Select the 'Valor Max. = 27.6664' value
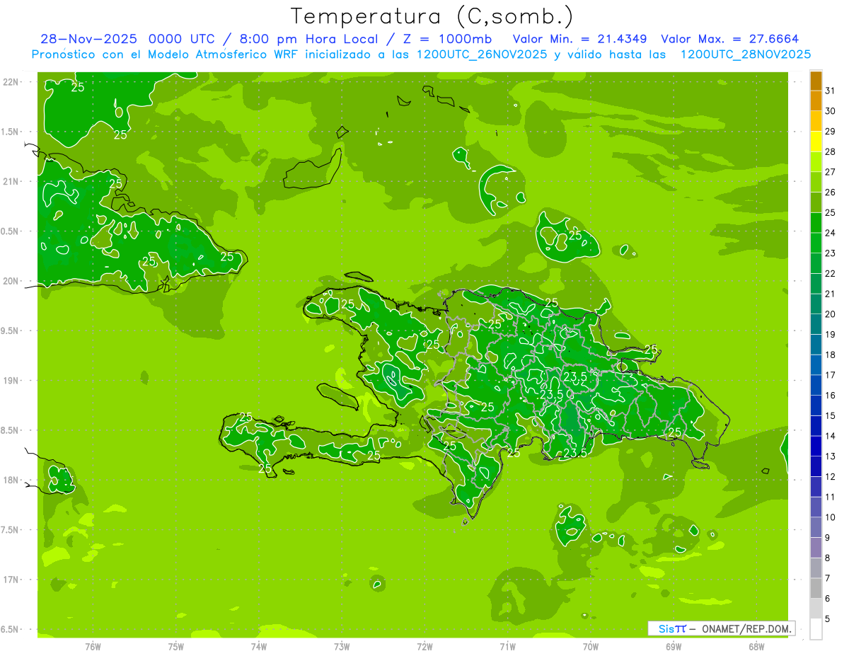This screenshot has height=656, width=849. click(730, 39)
